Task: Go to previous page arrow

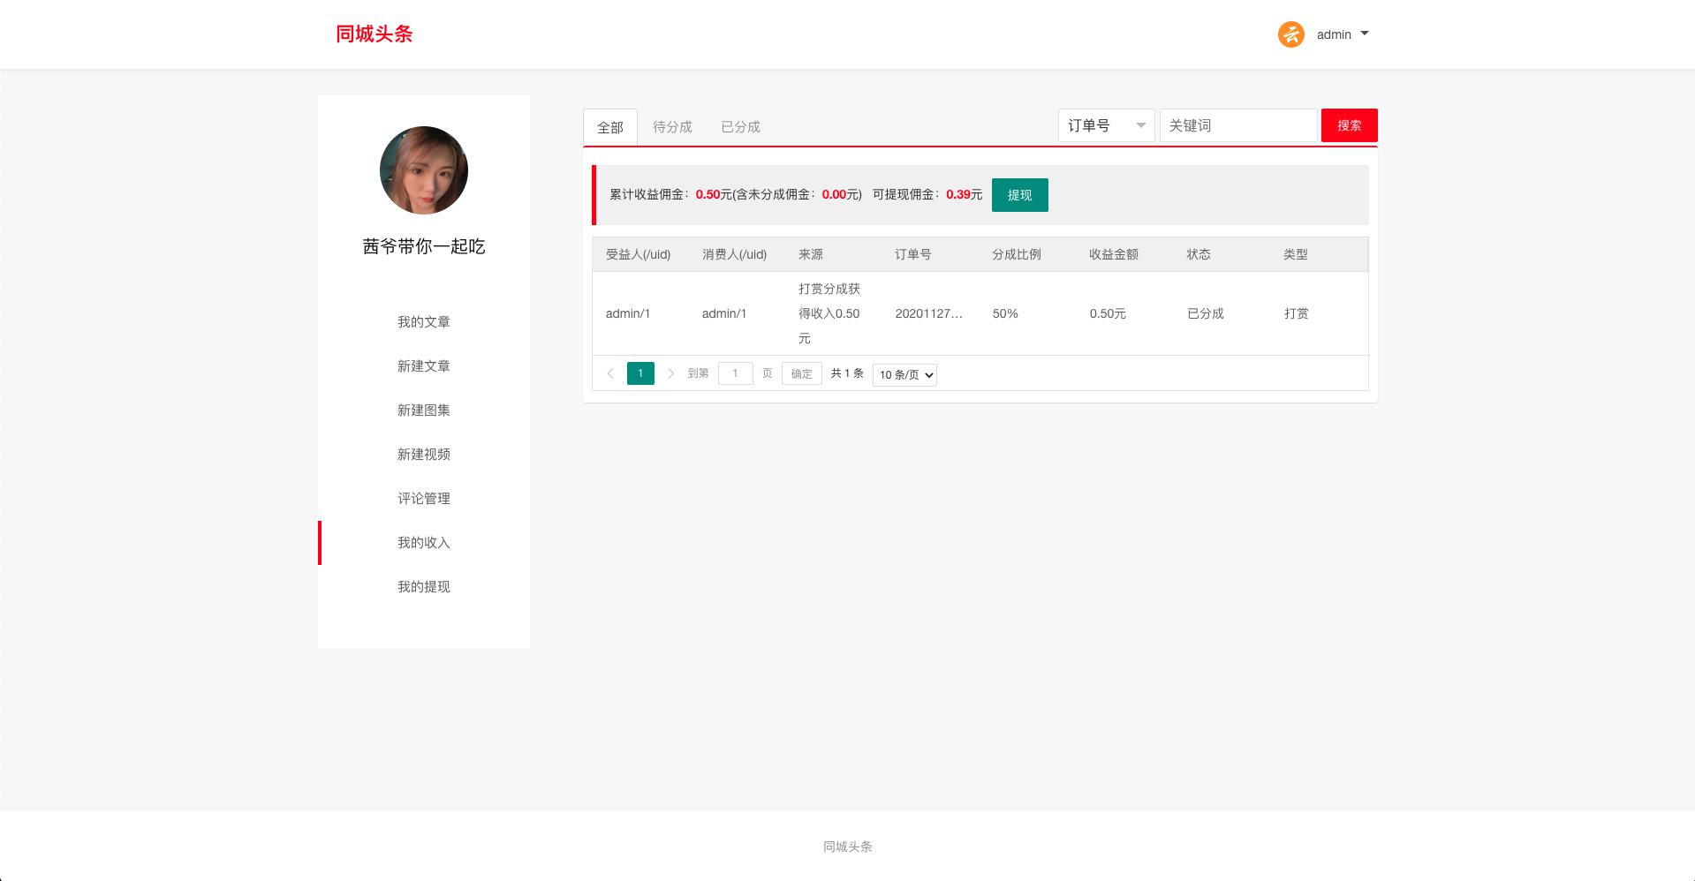Action: pyautogui.click(x=610, y=373)
